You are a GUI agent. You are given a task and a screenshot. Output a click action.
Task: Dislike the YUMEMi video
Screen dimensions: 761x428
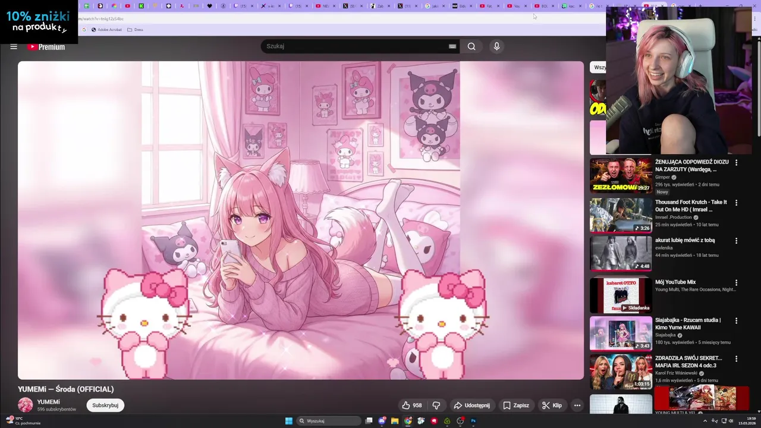coord(436,405)
